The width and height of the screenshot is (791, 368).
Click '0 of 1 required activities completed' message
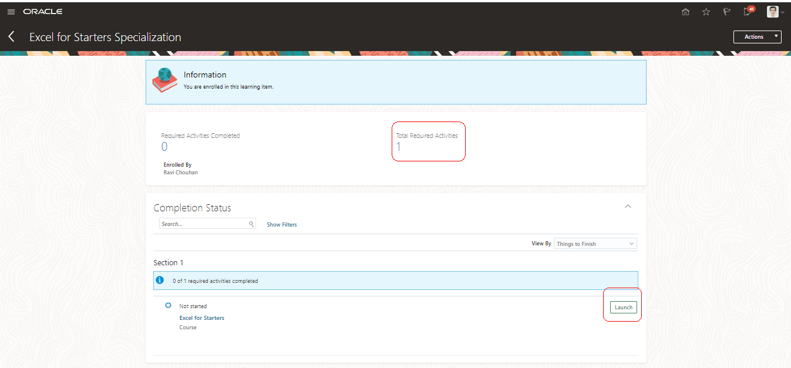216,281
